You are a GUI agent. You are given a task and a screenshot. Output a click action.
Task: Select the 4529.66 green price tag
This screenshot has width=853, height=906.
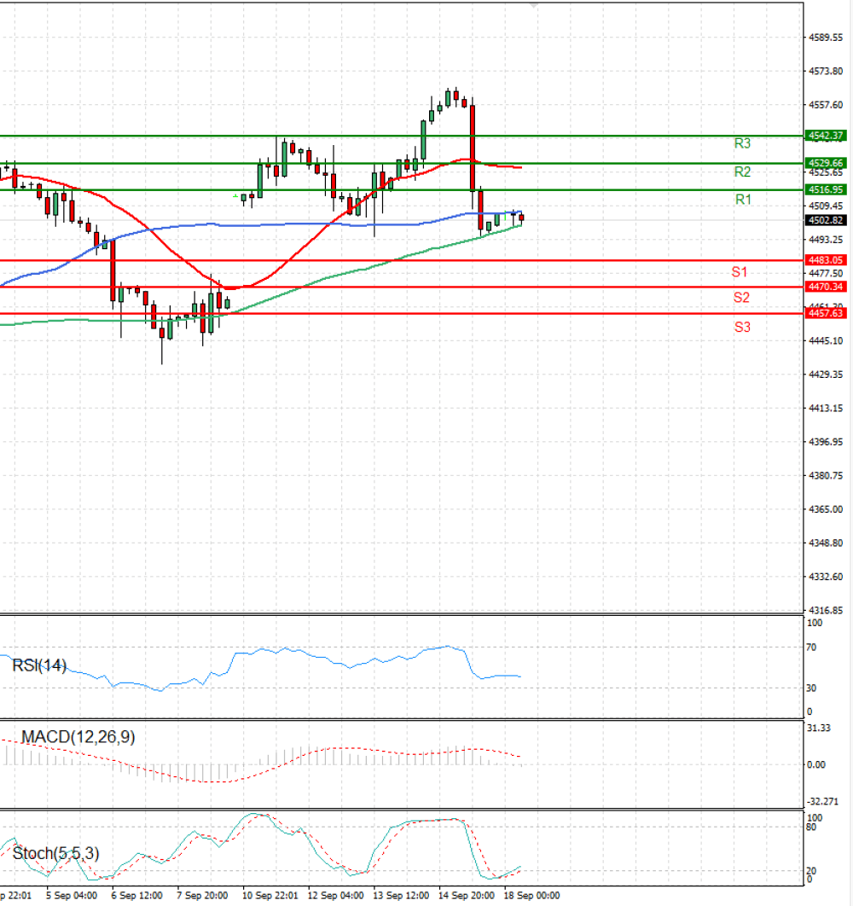tap(826, 163)
